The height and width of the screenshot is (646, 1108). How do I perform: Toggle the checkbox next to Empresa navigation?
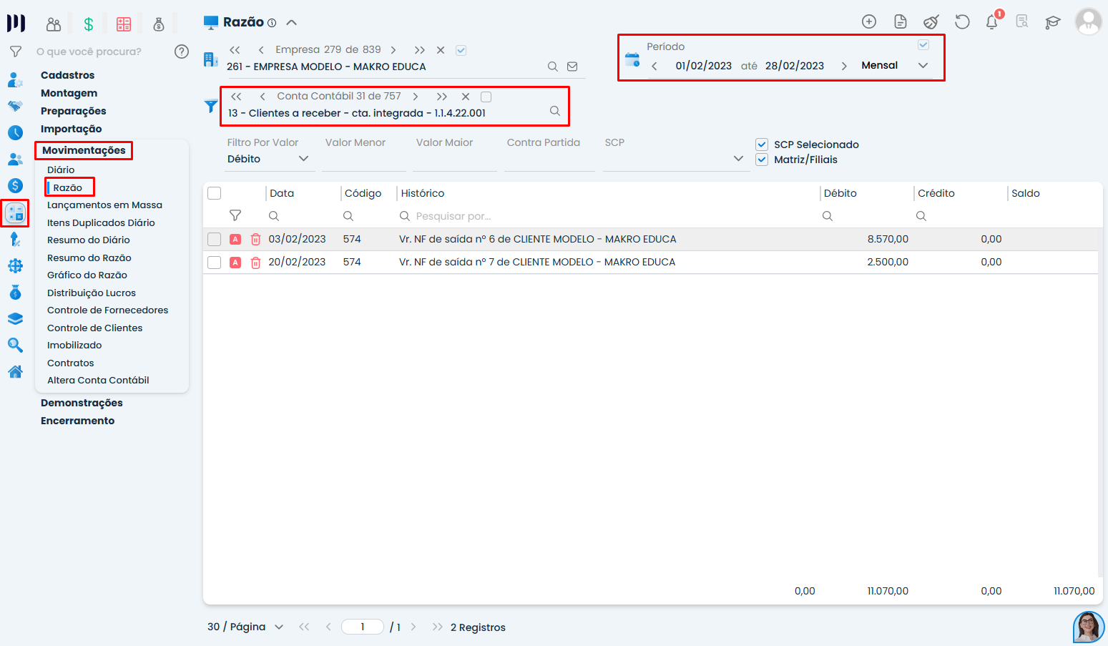tap(461, 50)
